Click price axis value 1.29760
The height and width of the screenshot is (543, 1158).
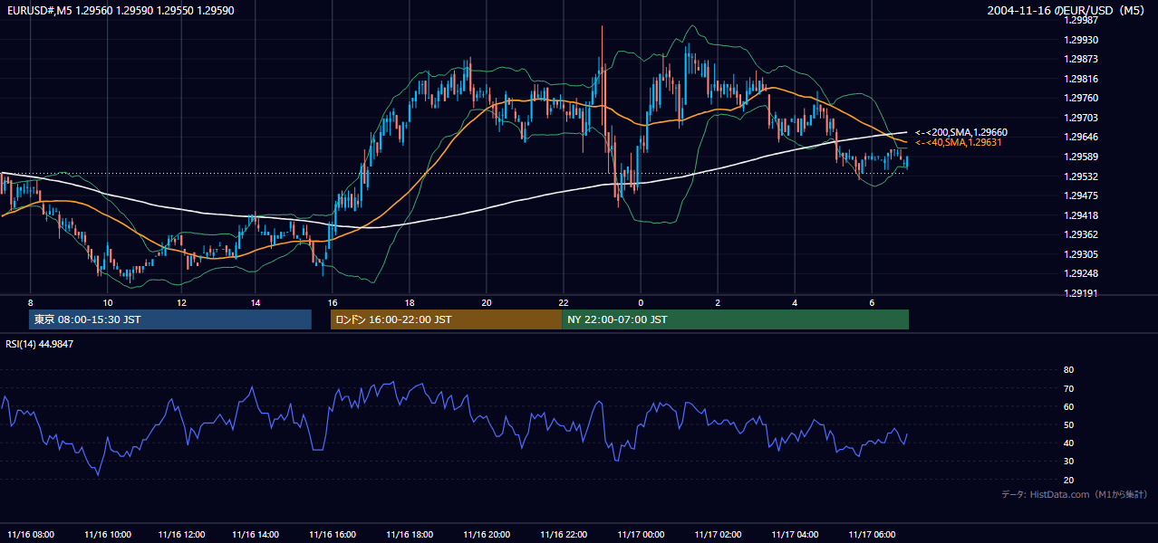(x=1082, y=98)
